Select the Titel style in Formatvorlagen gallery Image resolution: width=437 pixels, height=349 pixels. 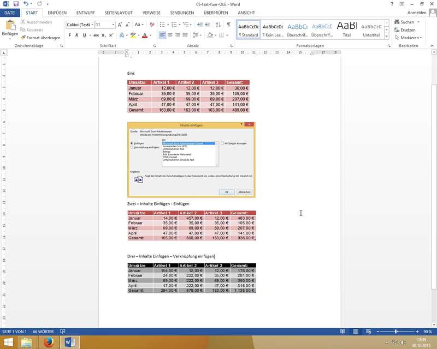point(346,29)
